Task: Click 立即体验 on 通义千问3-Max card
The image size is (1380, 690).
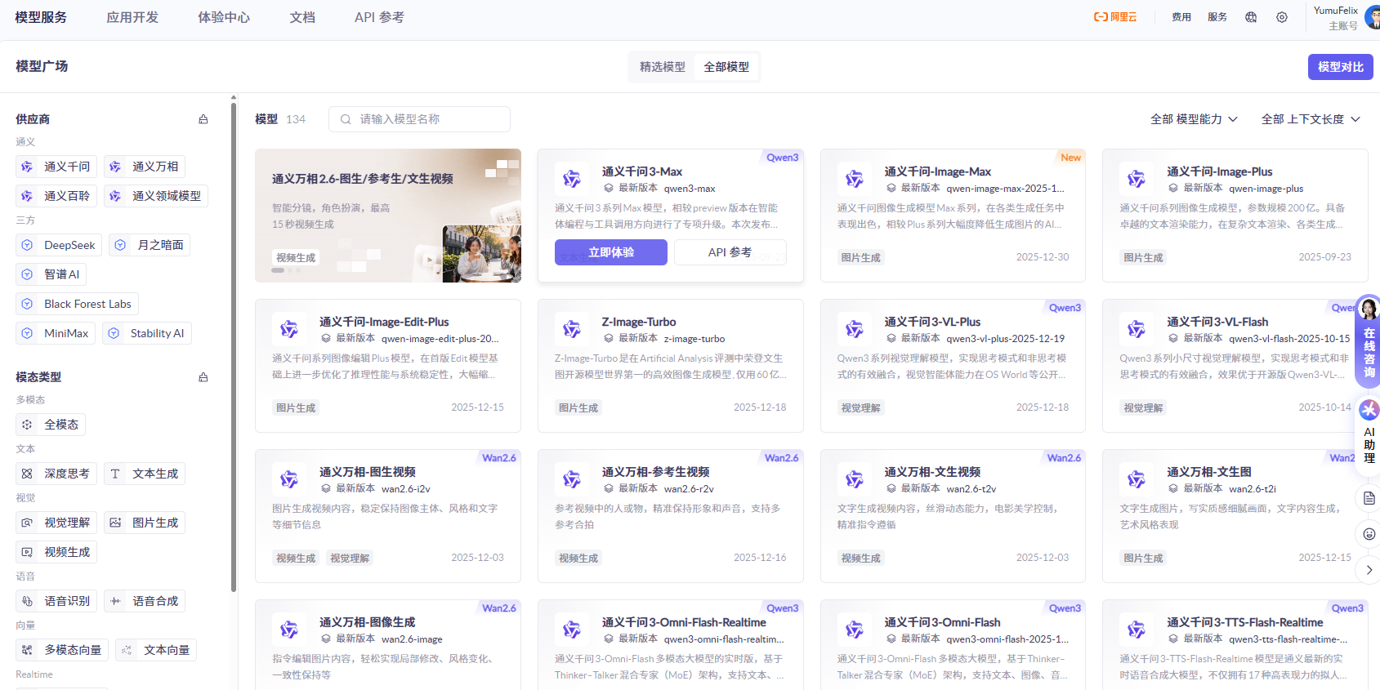Action: tap(610, 252)
